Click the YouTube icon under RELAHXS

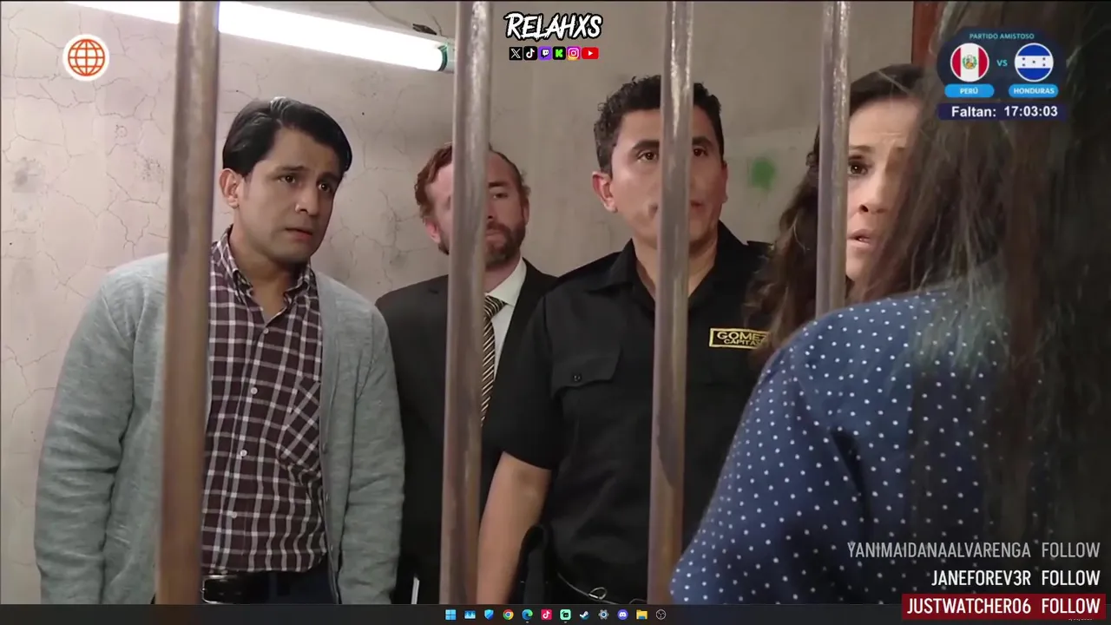click(590, 54)
